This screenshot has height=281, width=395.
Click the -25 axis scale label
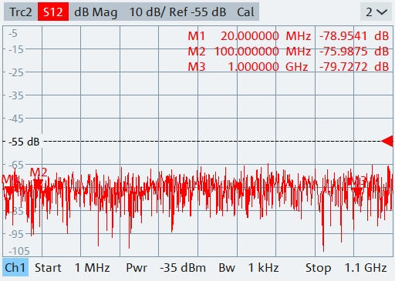click(x=16, y=72)
